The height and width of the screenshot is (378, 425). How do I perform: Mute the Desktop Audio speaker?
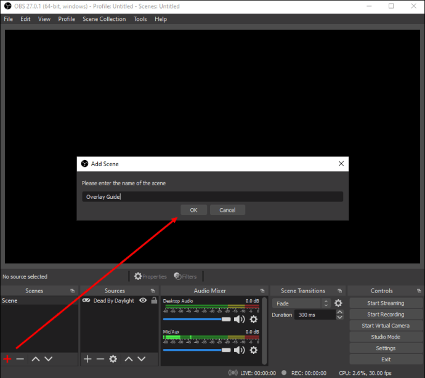click(240, 320)
